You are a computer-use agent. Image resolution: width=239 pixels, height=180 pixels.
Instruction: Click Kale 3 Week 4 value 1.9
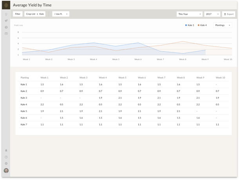101,98
